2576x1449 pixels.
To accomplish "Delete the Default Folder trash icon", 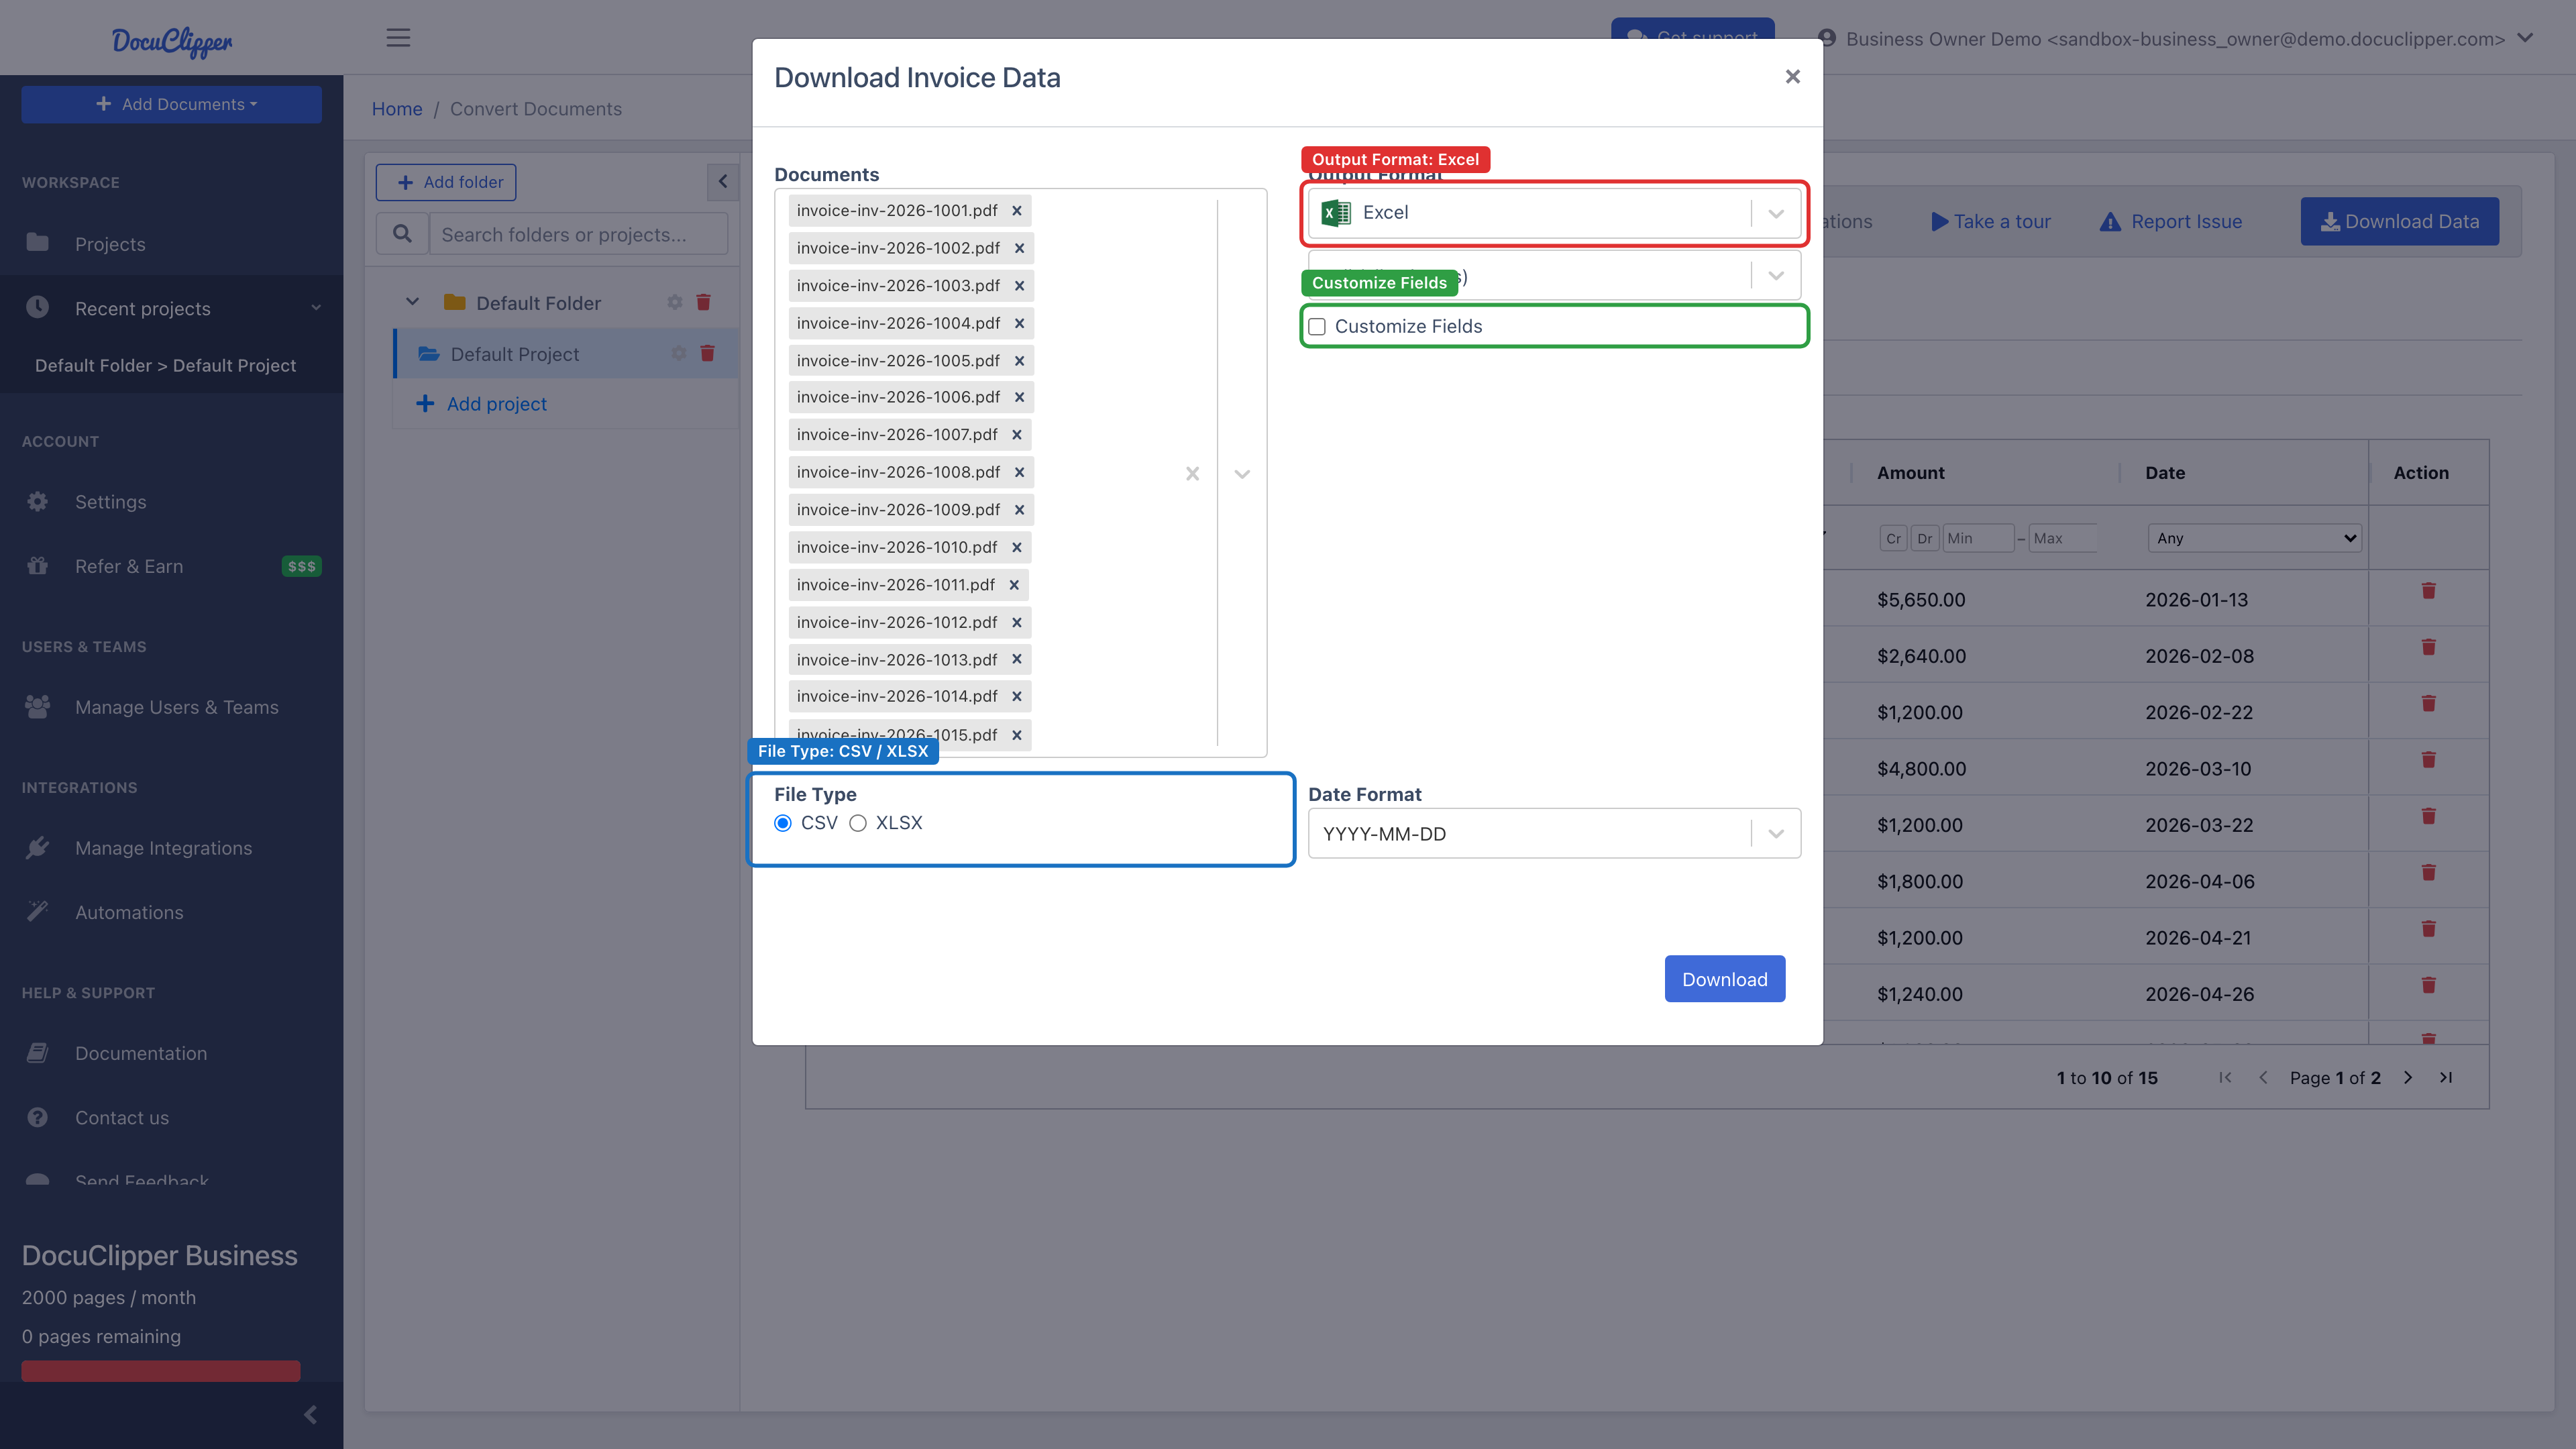I will point(703,302).
